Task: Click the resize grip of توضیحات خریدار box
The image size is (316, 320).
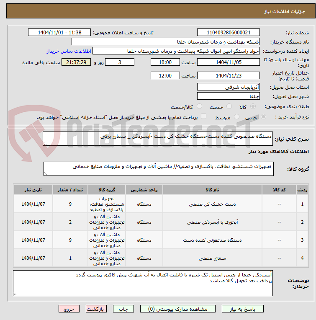Action: tap(15, 294)
